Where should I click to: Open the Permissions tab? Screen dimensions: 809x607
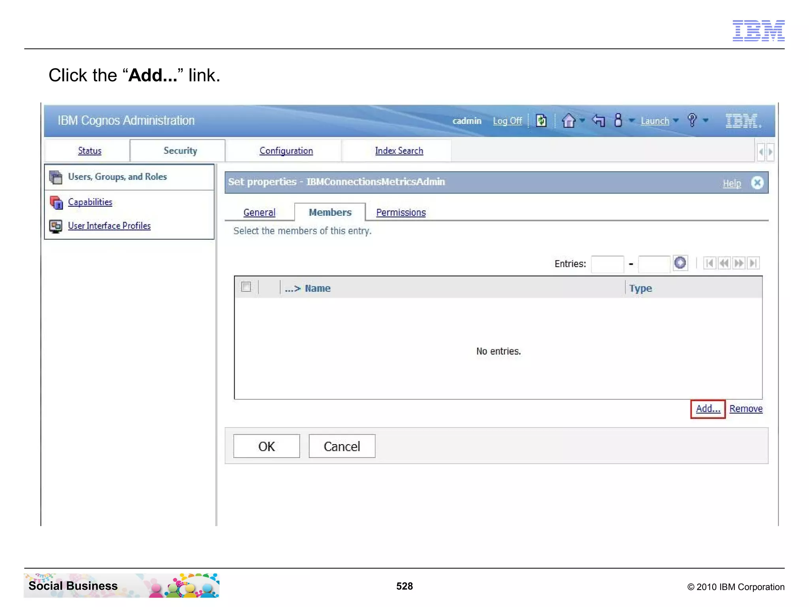click(401, 212)
